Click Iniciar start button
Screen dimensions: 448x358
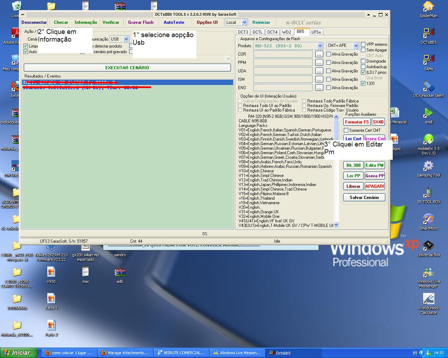tap(19, 353)
